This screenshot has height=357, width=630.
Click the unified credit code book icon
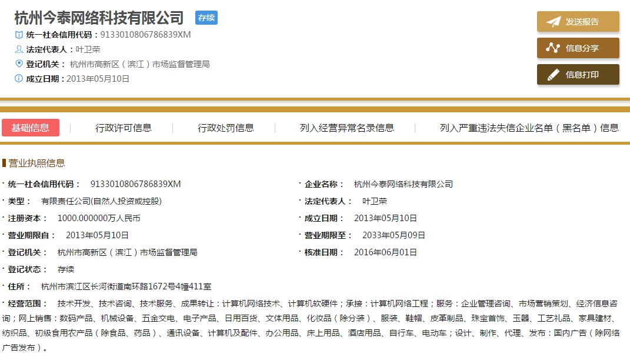pyautogui.click(x=19, y=35)
